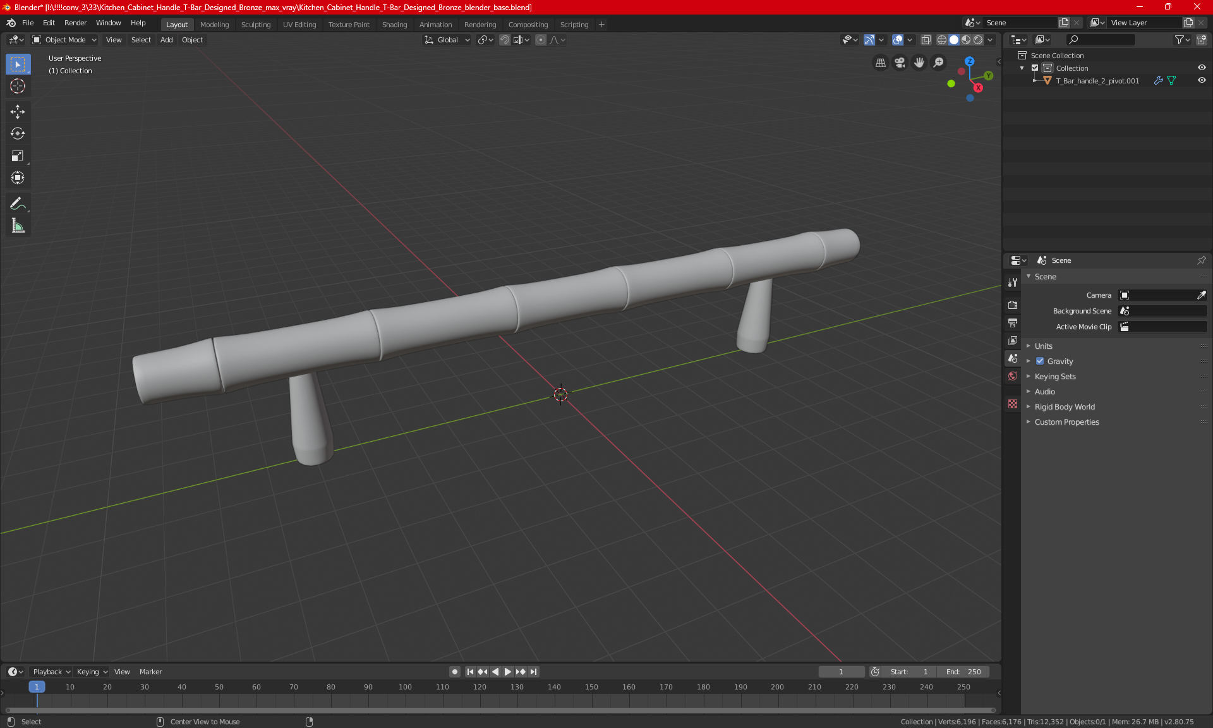Viewport: 1213px width, 728px height.
Task: Activate the Annotate tool
Action: [x=18, y=203]
